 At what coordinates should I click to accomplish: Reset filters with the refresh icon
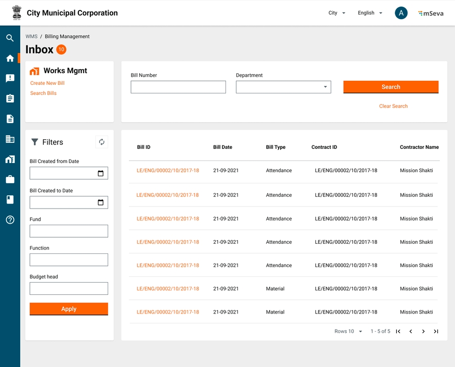[102, 142]
